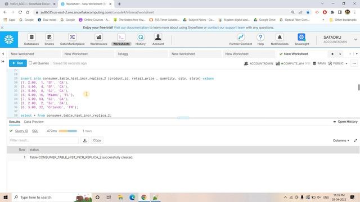Open Partner Connect
This screenshot has width=360, height=202.
tap(241, 39)
